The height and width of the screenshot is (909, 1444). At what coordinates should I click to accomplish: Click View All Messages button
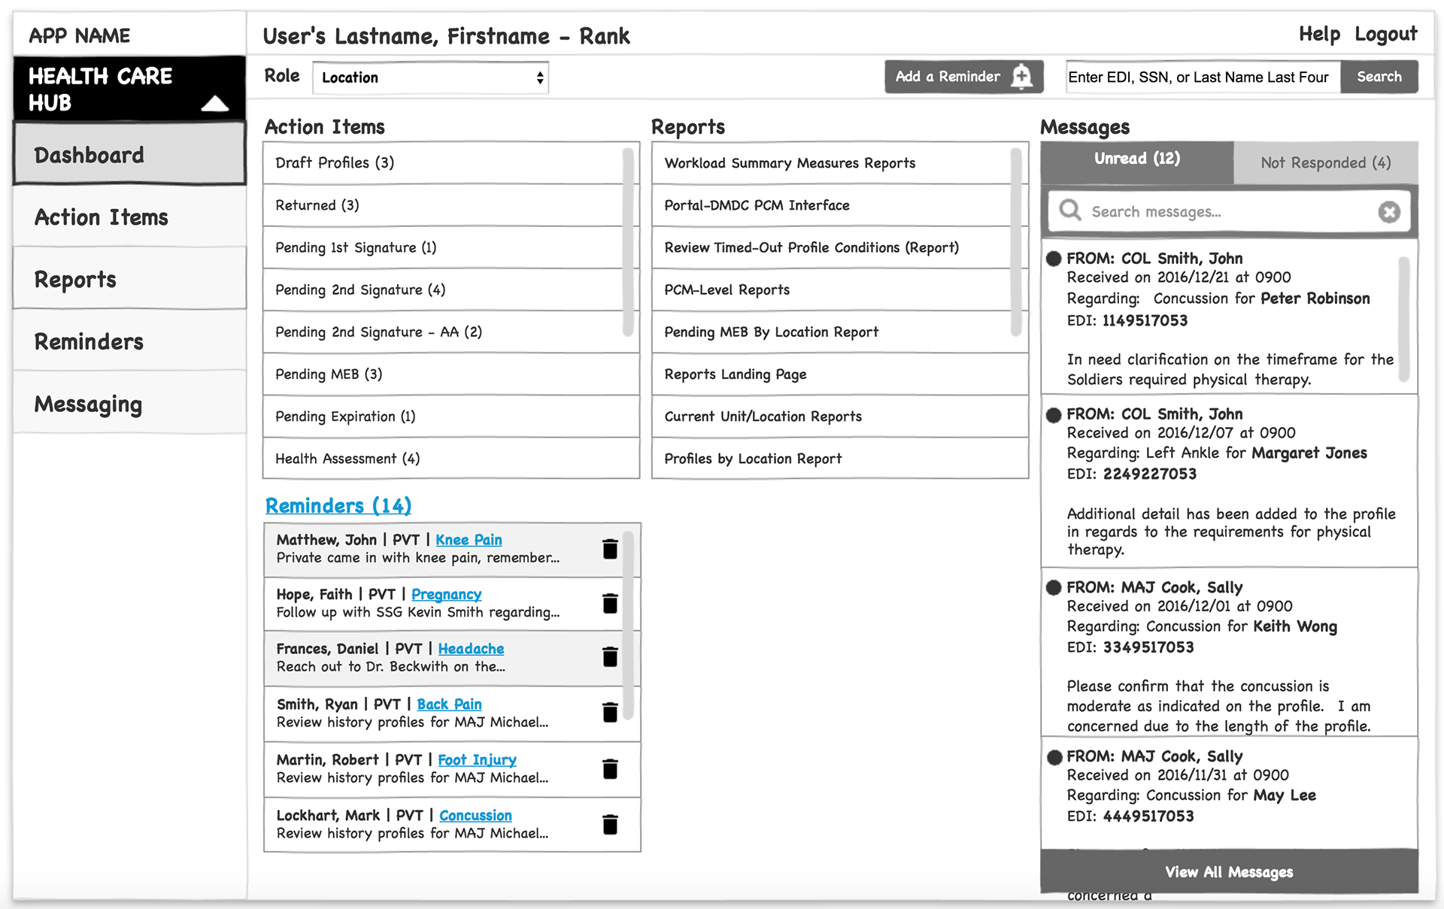click(x=1230, y=871)
